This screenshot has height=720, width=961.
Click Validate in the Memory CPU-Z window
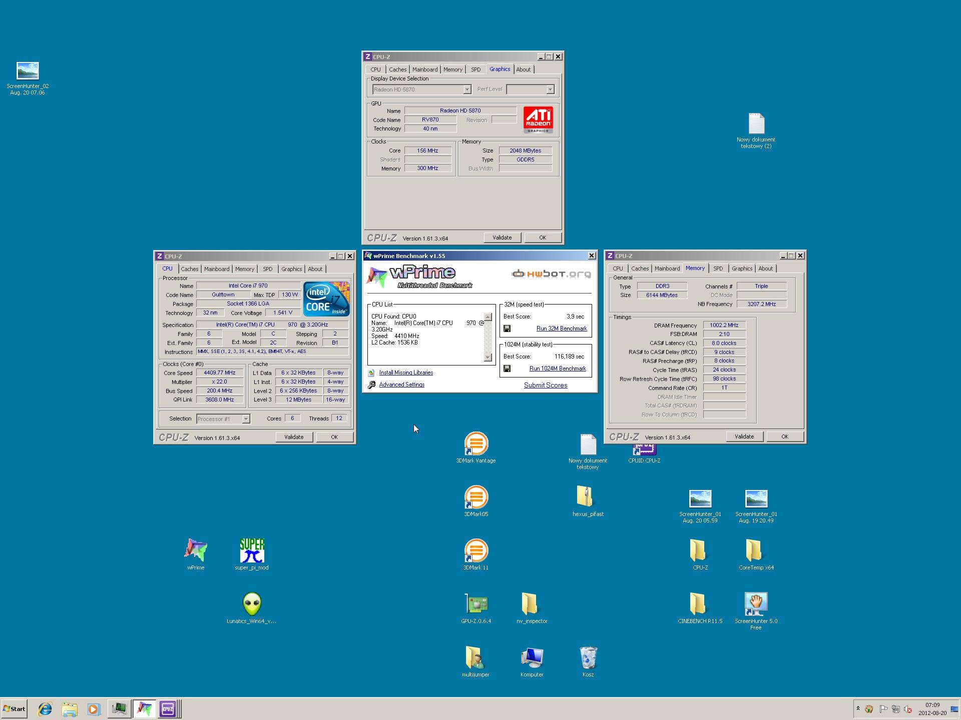click(x=744, y=436)
